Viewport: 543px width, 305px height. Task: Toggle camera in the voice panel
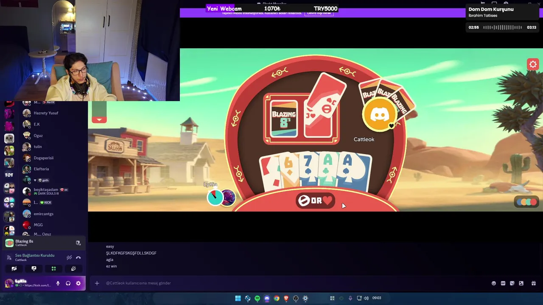coord(14,268)
